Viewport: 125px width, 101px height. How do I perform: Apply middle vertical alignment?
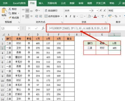click(x=27, y=10)
